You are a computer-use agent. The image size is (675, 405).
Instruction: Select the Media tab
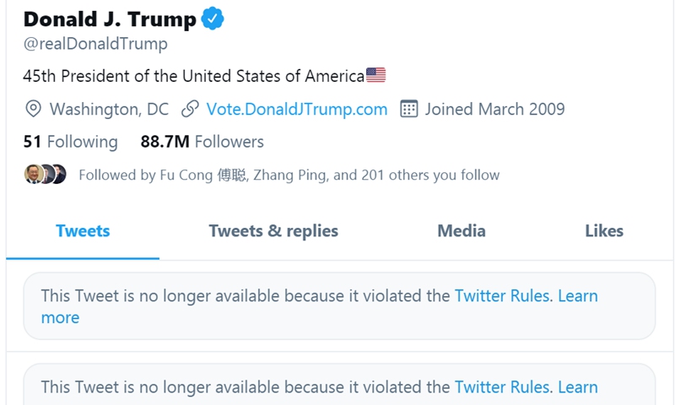(x=462, y=230)
